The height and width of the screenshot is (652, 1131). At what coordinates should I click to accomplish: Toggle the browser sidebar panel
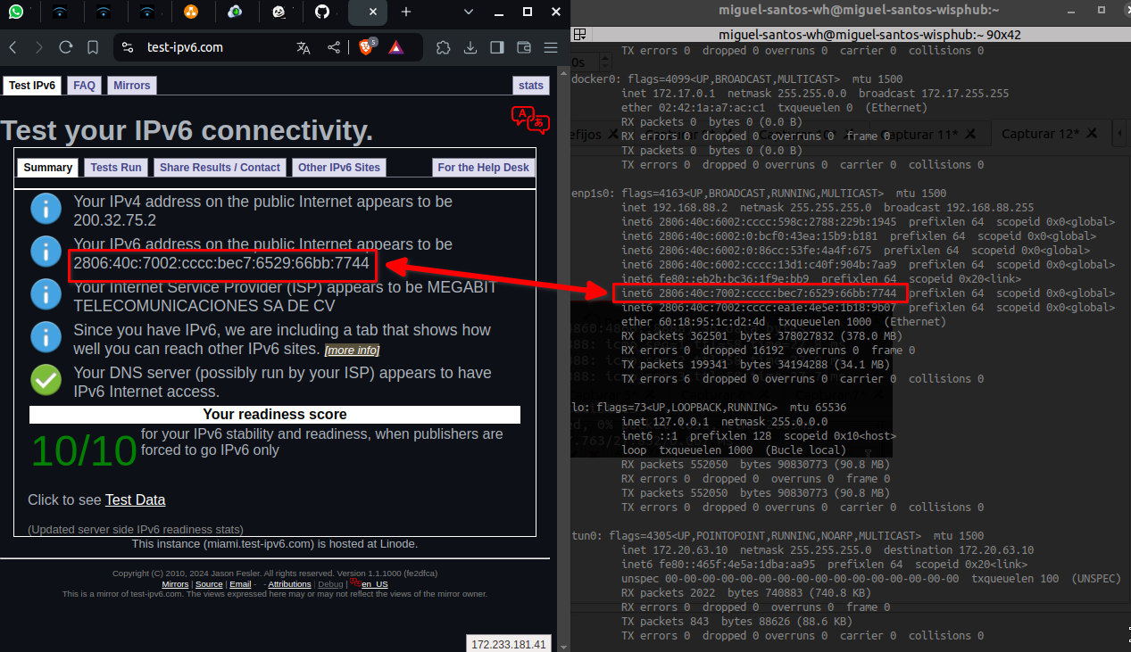point(497,47)
